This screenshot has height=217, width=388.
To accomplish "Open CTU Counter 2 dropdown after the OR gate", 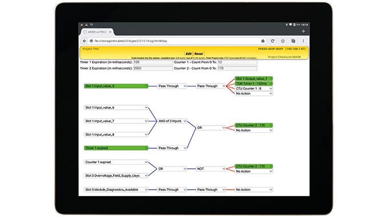I will pyautogui.click(x=254, y=125).
